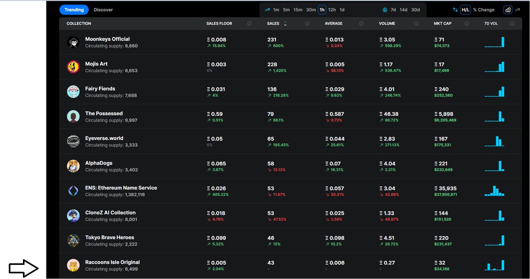Viewport: 530px width, 279px height.
Task: Select the 5m timeframe
Action: (x=286, y=10)
